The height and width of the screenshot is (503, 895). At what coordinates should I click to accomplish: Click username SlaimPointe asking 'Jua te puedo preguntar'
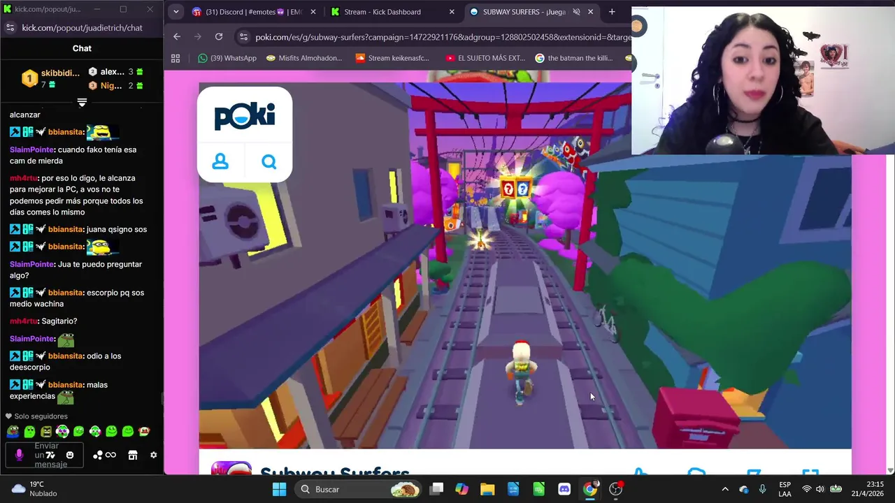tap(32, 264)
